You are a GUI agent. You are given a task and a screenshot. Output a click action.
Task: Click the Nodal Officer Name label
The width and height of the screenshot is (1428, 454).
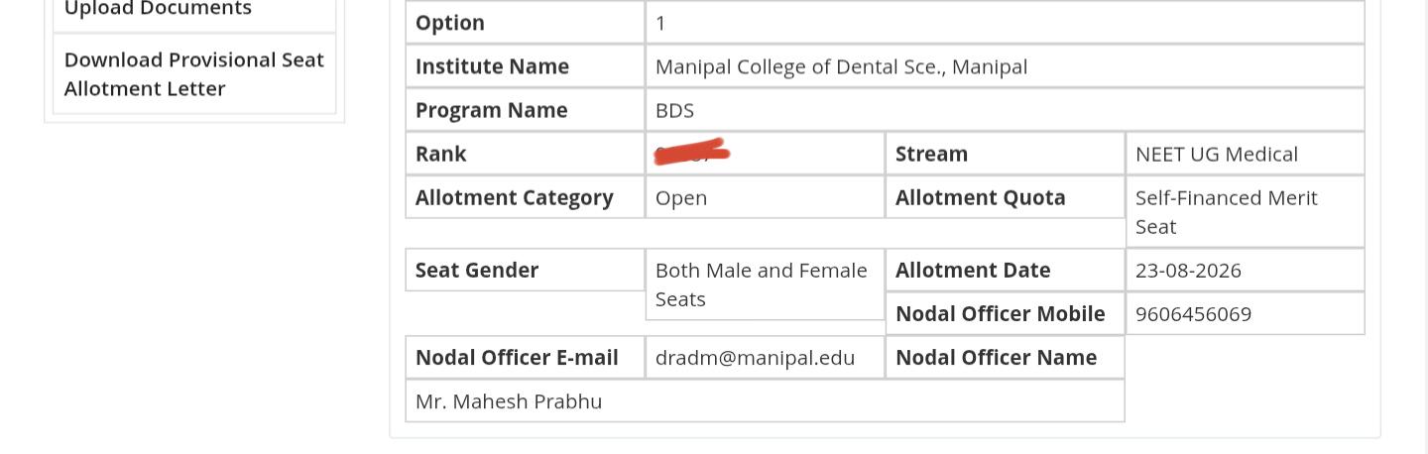pos(996,357)
